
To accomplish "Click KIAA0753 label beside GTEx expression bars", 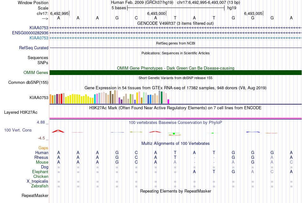I will tap(39, 98).
